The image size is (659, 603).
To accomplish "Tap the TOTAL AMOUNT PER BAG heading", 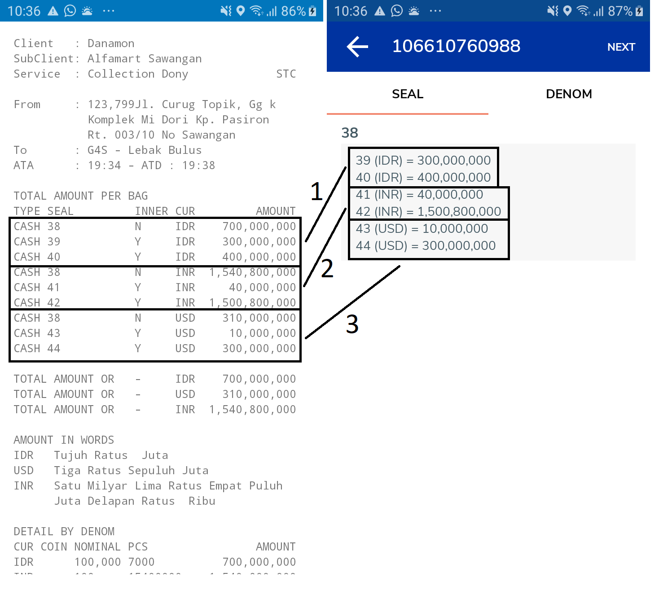I will click(81, 196).
